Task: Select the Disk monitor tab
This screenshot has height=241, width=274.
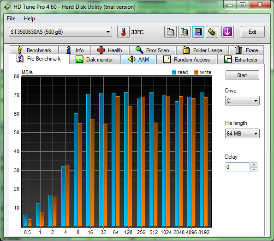Action: [x=95, y=60]
